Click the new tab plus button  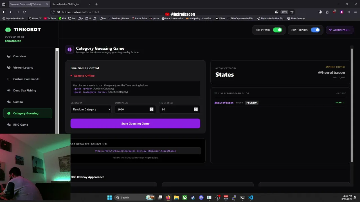[96, 4]
